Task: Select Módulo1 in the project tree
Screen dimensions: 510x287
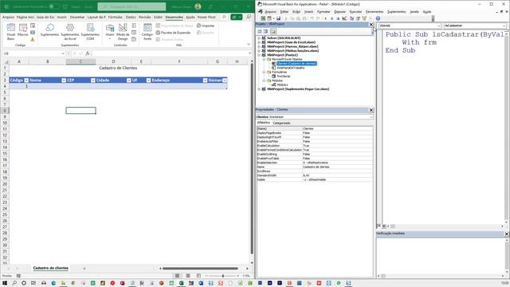Action: tap(282, 85)
